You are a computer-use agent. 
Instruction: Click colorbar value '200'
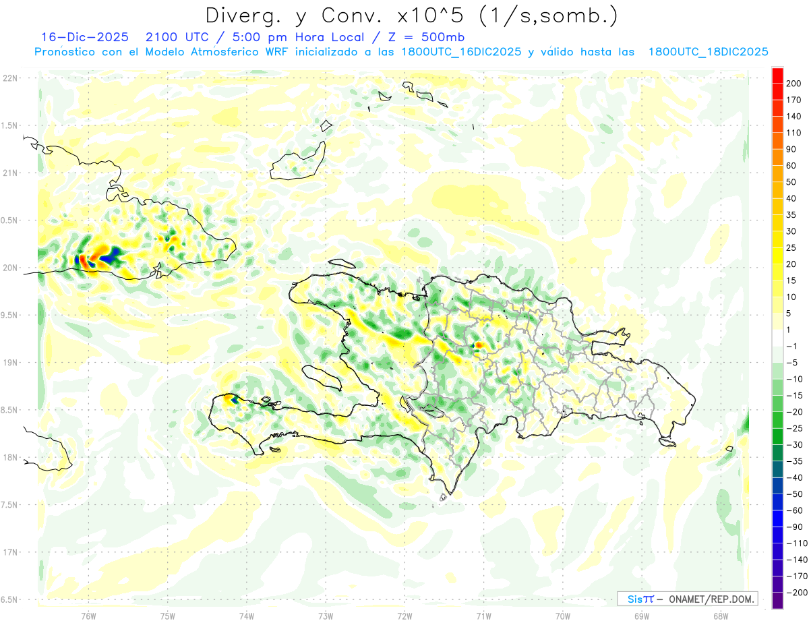[793, 84]
